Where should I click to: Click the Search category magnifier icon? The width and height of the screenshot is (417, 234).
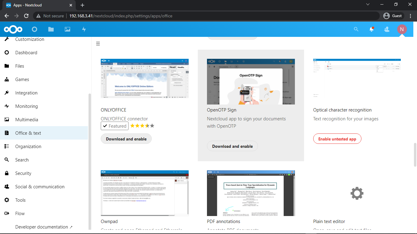tap(7, 160)
